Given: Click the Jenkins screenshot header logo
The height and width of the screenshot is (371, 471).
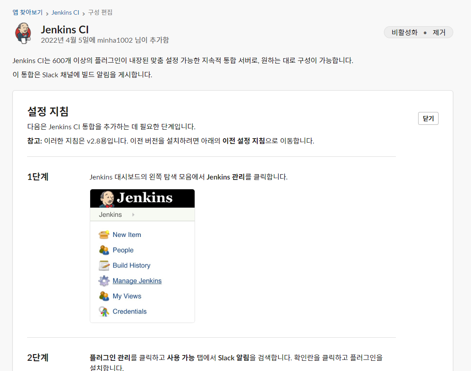Looking at the screenshot, I should [x=136, y=198].
